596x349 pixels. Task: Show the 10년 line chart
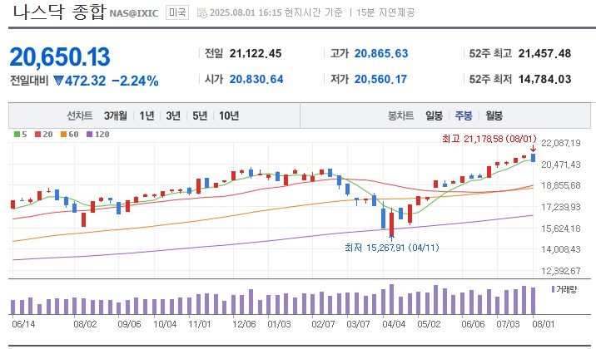point(229,116)
